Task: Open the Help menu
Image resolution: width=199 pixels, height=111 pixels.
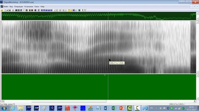Action: pyautogui.click(x=42, y=6)
